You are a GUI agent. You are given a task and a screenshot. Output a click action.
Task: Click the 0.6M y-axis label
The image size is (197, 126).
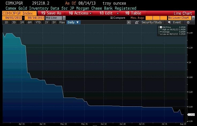point(191,92)
